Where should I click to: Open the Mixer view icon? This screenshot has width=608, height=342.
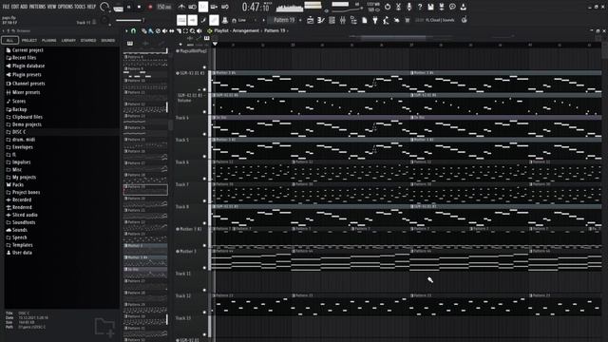click(343, 20)
